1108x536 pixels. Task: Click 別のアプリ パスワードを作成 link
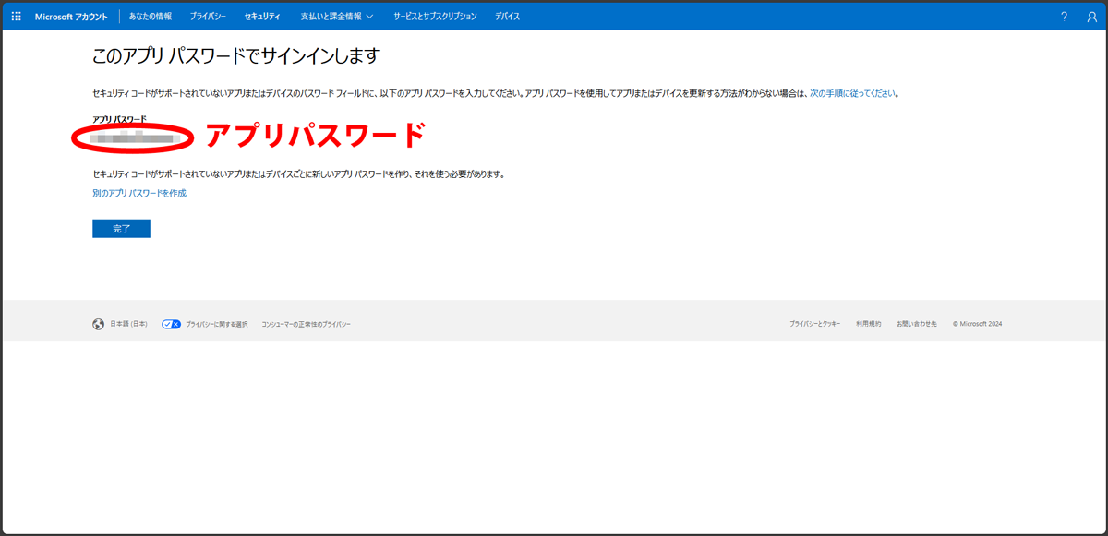tap(139, 193)
